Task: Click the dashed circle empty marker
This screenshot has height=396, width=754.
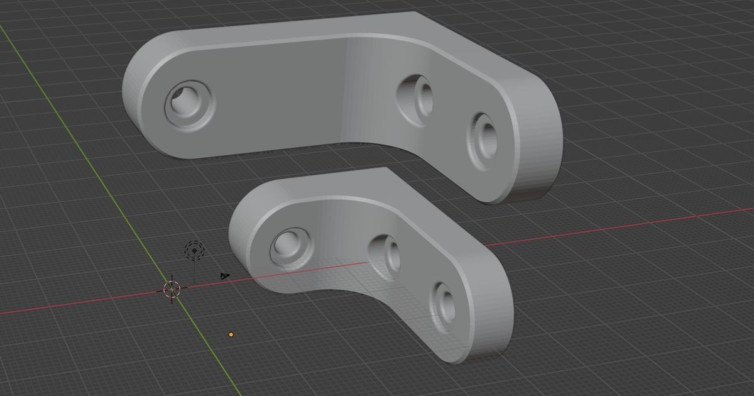Action: point(195,251)
